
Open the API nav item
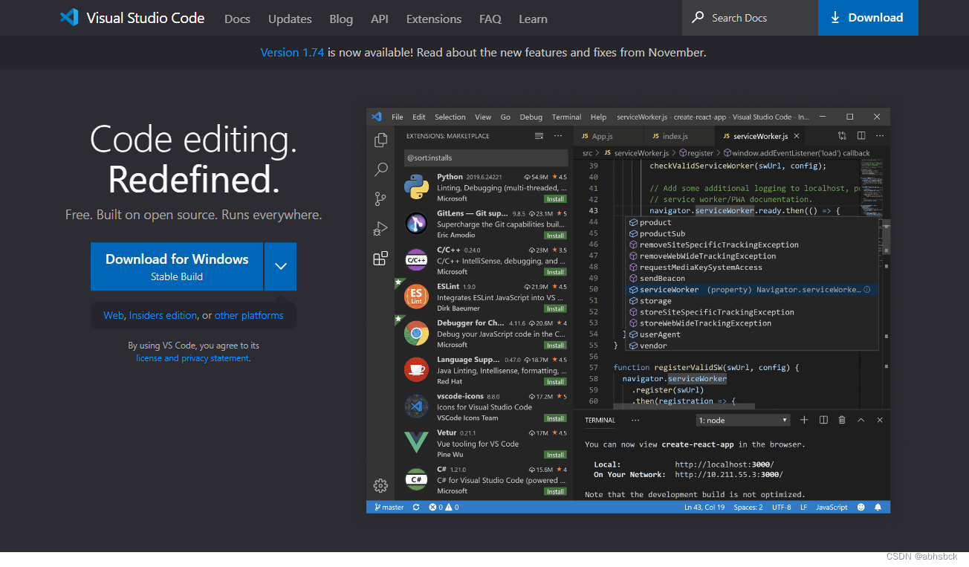380,19
